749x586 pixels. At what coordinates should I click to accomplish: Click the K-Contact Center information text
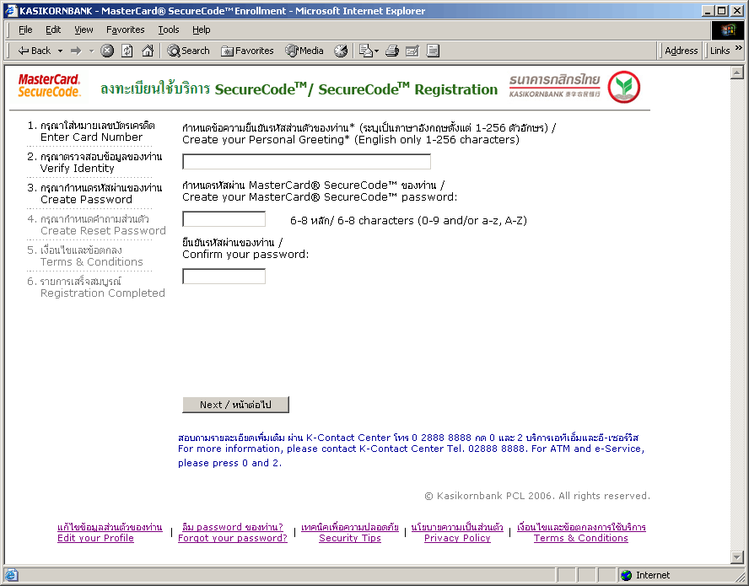click(412, 450)
